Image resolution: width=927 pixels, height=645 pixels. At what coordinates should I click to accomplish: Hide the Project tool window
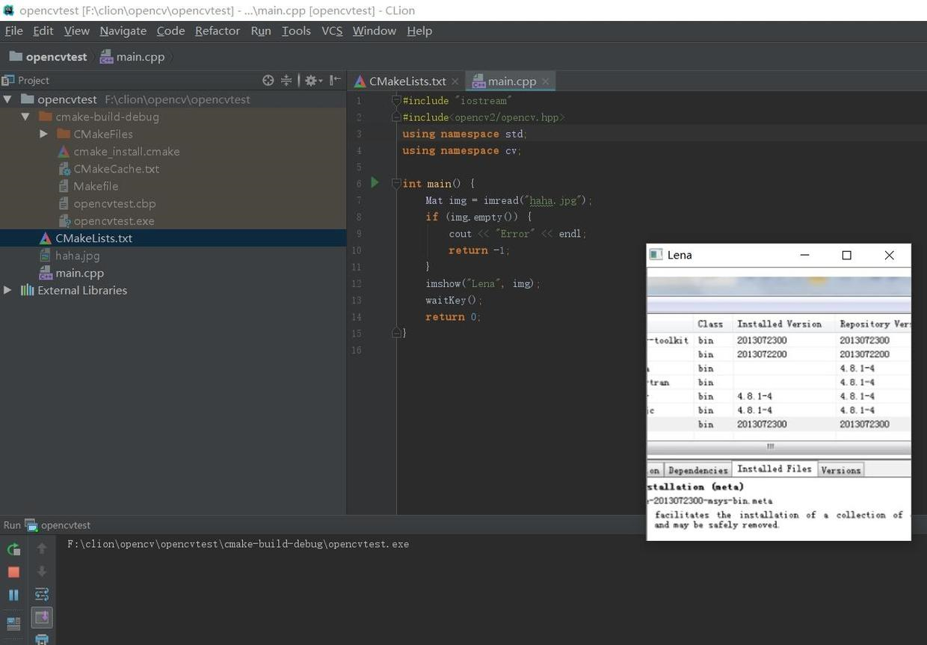[335, 81]
